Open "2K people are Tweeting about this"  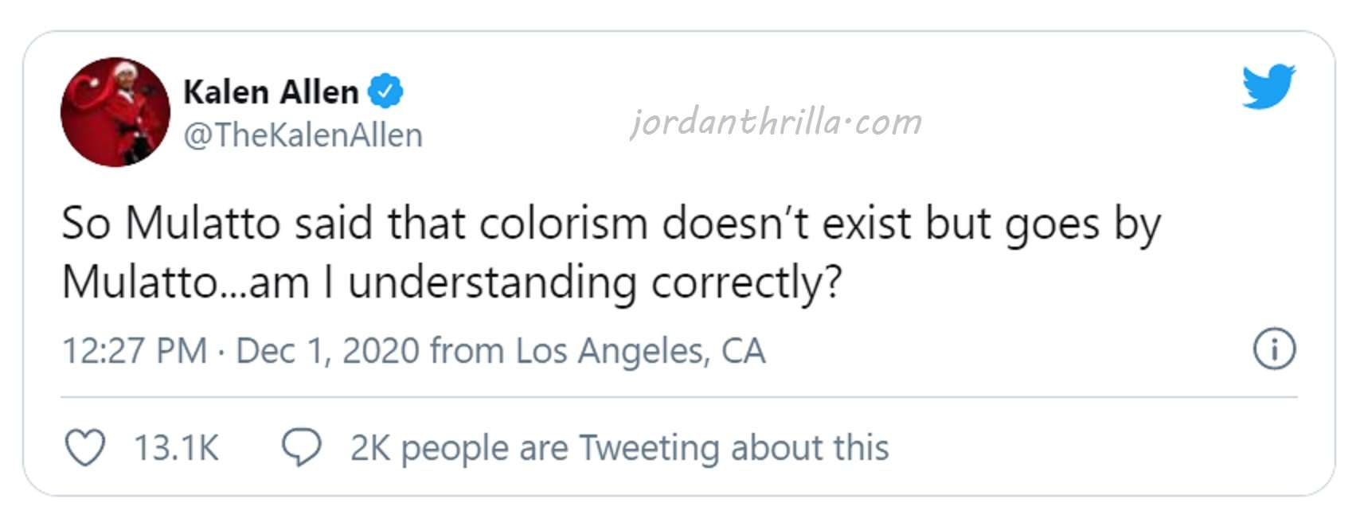619,448
